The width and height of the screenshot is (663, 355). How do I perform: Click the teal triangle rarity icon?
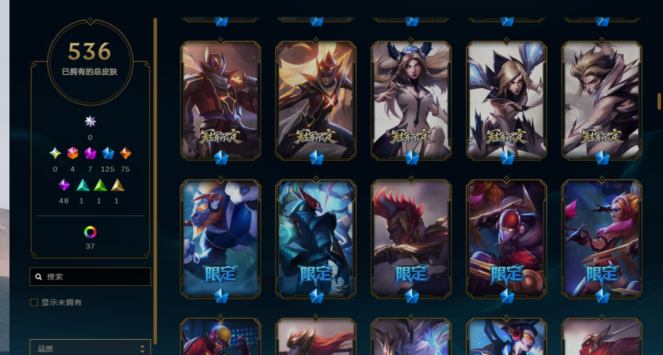pos(82,185)
